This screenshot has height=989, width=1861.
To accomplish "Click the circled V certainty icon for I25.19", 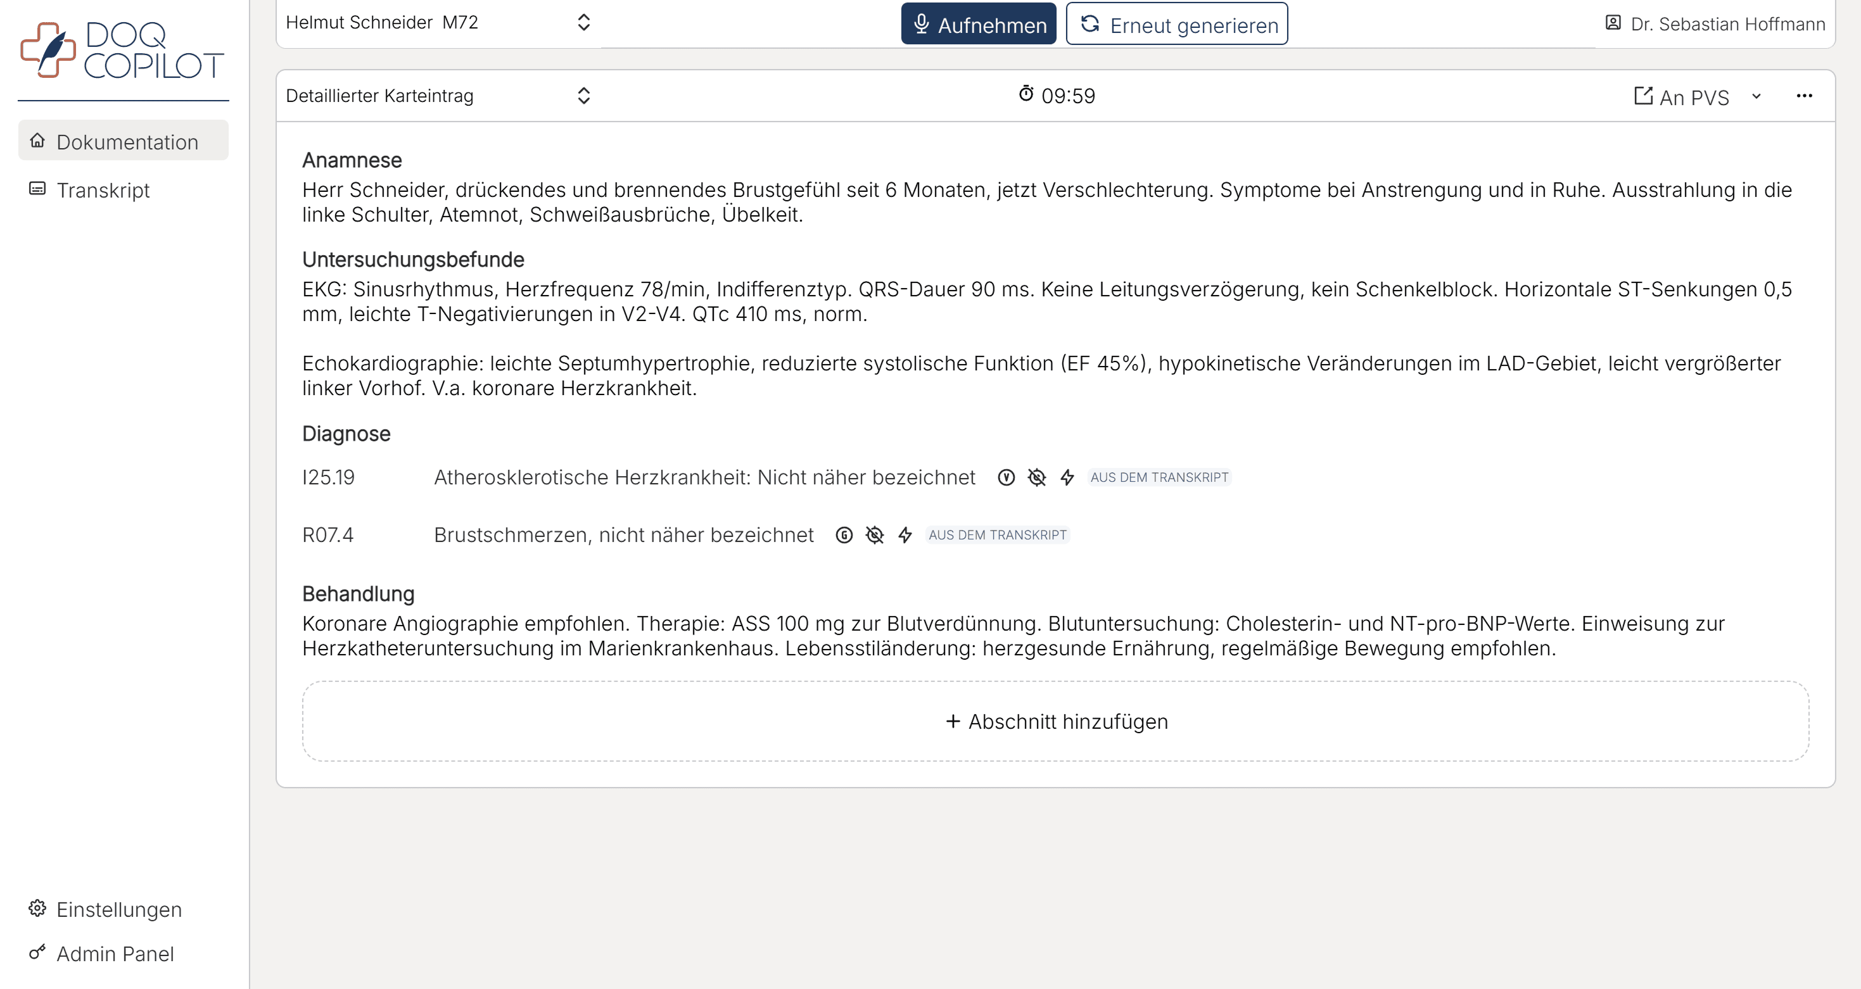I will (x=1006, y=477).
